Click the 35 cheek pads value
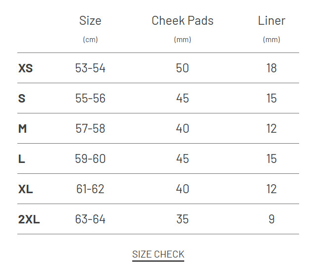310x265 pixels. [x=182, y=219]
